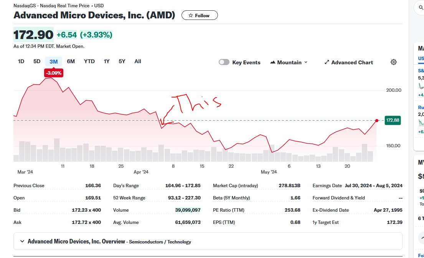Click the Advanced Micro Devices, Inc. (AMD) heading
The height and width of the screenshot is (258, 424).
[x=94, y=15]
